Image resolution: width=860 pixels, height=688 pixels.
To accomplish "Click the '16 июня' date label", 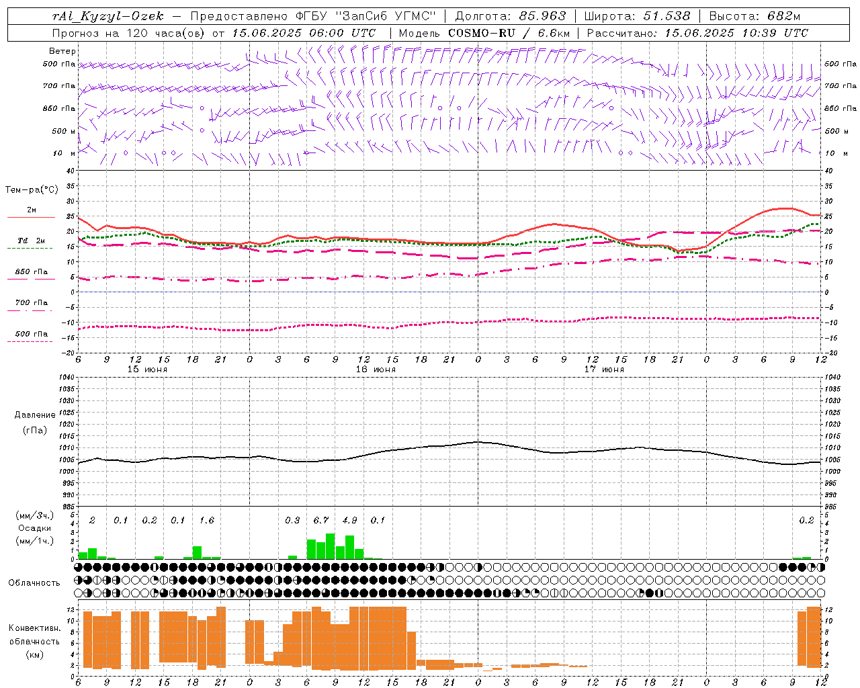I will click(x=376, y=369).
